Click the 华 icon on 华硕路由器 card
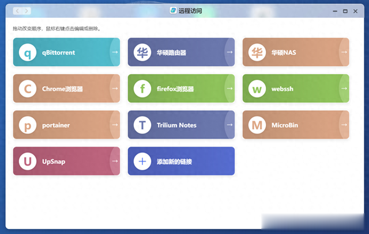This screenshot has height=234, width=369. [x=142, y=52]
